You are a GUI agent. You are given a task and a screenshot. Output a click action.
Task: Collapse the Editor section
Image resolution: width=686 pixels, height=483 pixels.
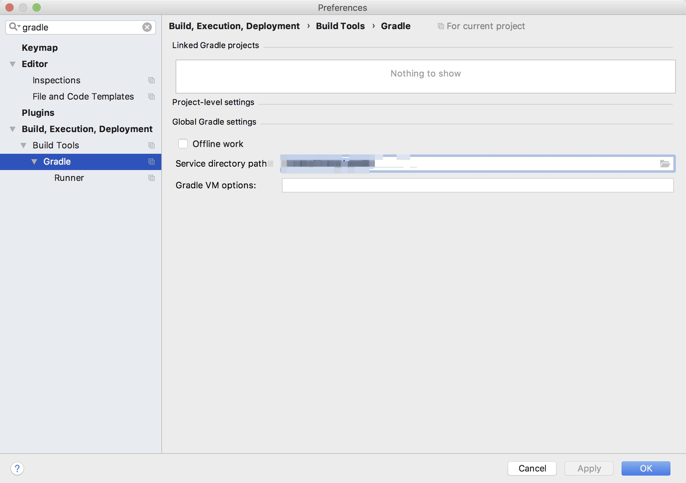(x=12, y=64)
